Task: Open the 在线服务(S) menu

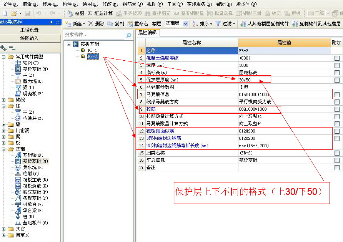Action: tap(200, 4)
